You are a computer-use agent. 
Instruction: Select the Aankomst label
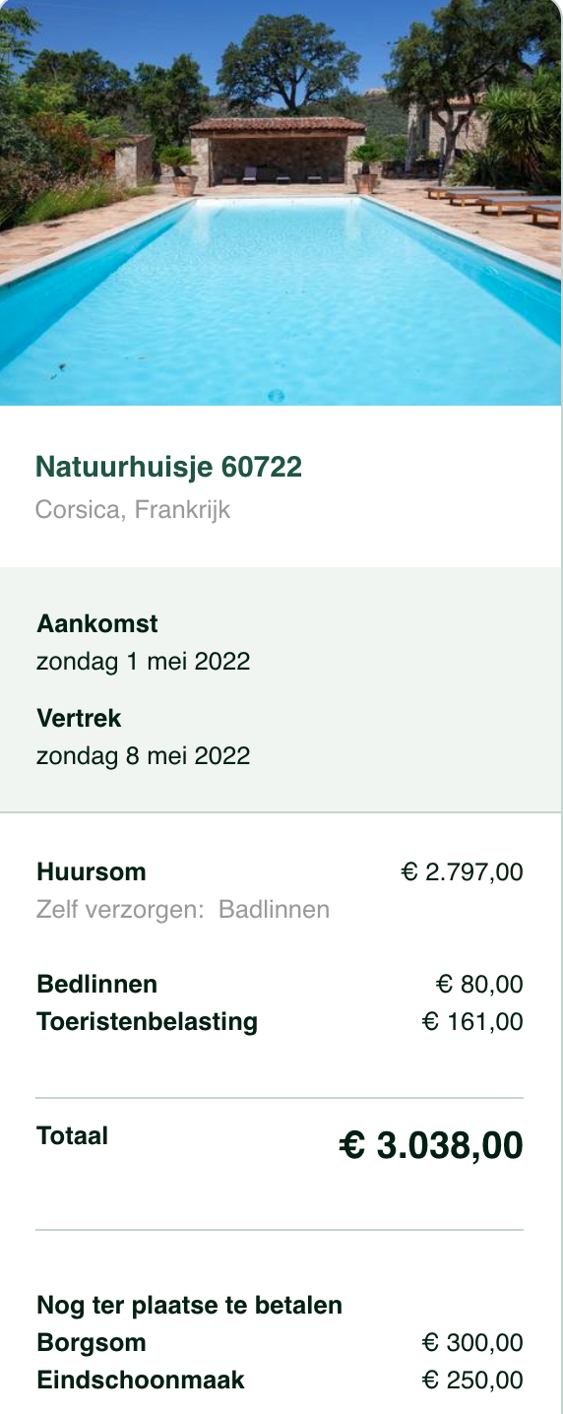point(97,623)
